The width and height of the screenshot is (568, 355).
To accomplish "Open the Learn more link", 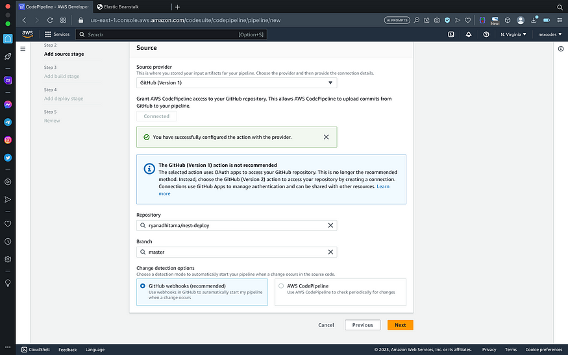I will click(x=383, y=186).
